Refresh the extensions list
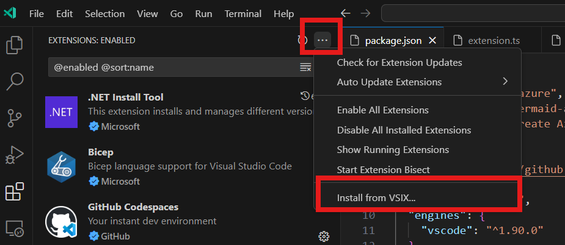 [x=303, y=40]
